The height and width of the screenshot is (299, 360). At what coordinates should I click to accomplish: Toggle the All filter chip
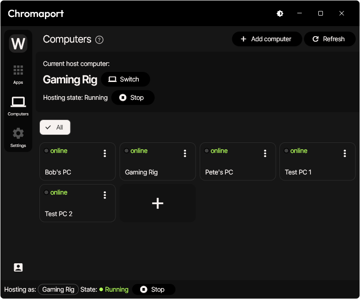click(x=55, y=127)
